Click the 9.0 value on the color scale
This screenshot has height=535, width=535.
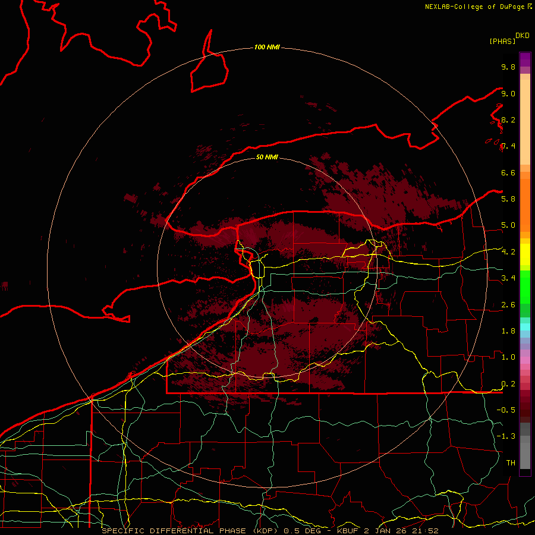point(508,93)
